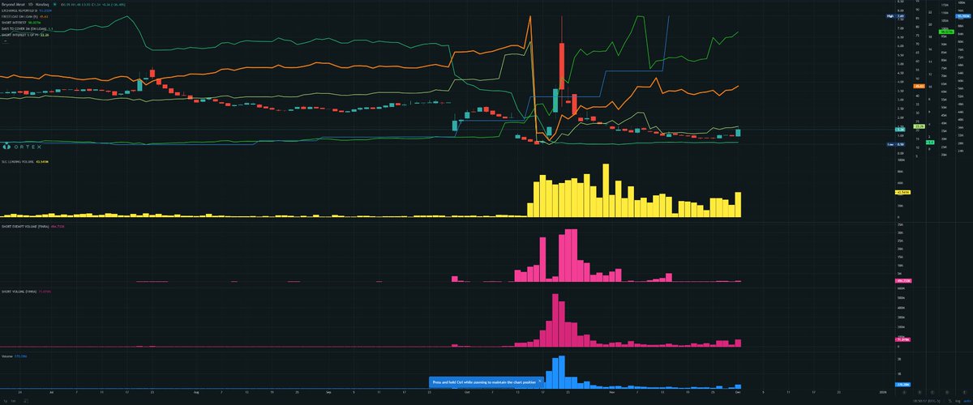Toggle the auto scale button
973x405 pixels.
coord(967,401)
